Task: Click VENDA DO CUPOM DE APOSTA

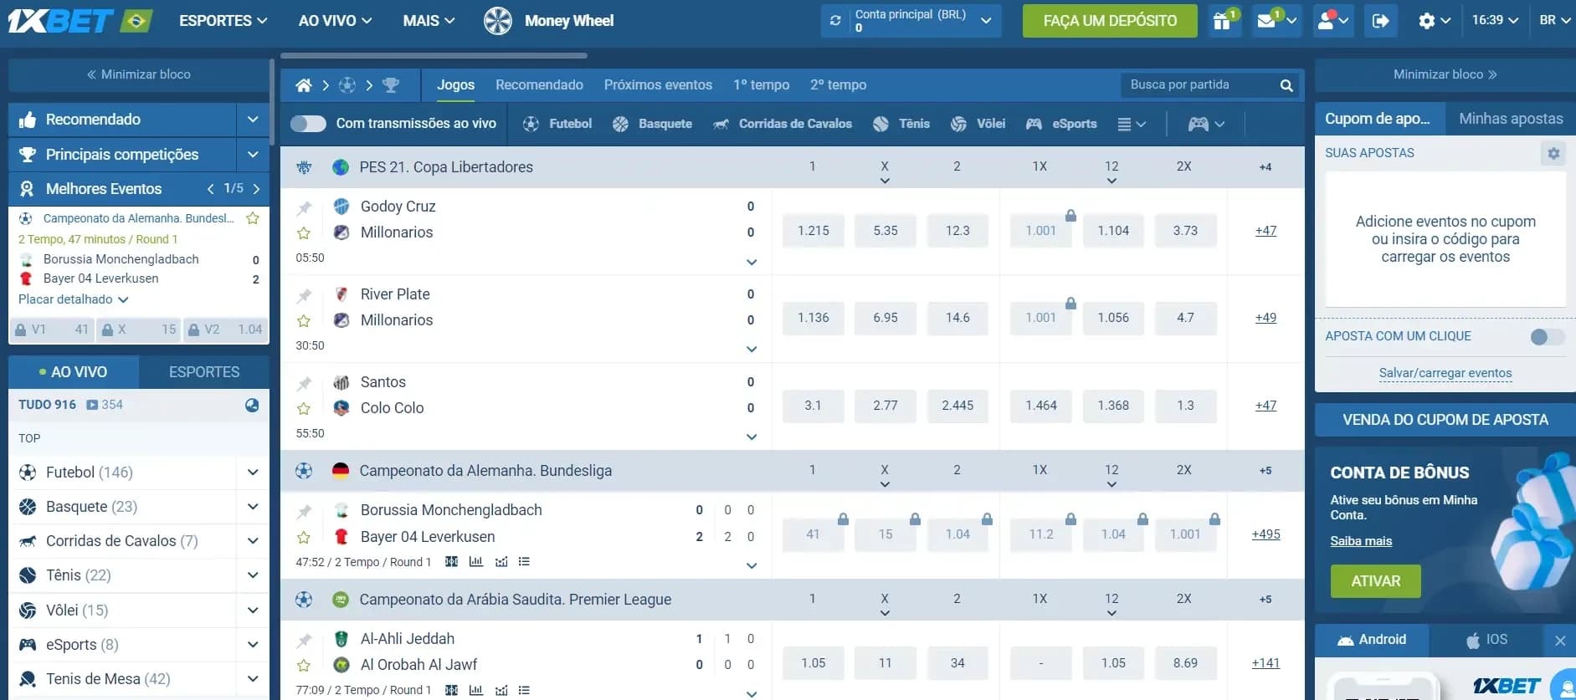Action: [x=1445, y=420]
